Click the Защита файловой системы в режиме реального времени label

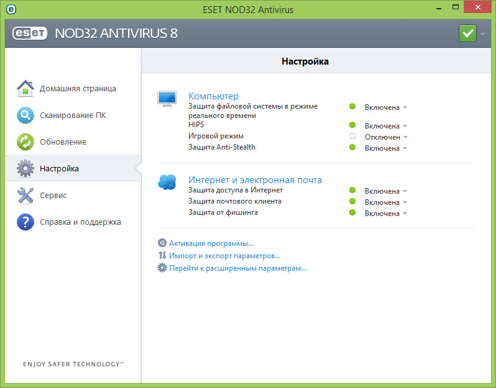pos(253,111)
